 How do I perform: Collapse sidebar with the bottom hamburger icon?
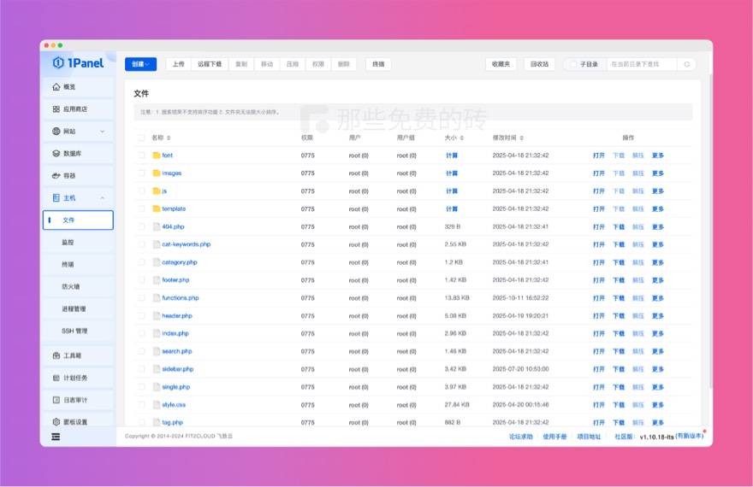tap(56, 437)
